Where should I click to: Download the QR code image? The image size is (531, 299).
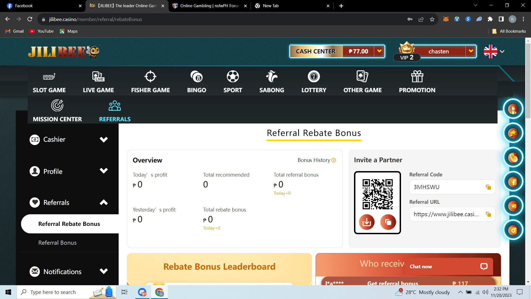click(x=367, y=222)
